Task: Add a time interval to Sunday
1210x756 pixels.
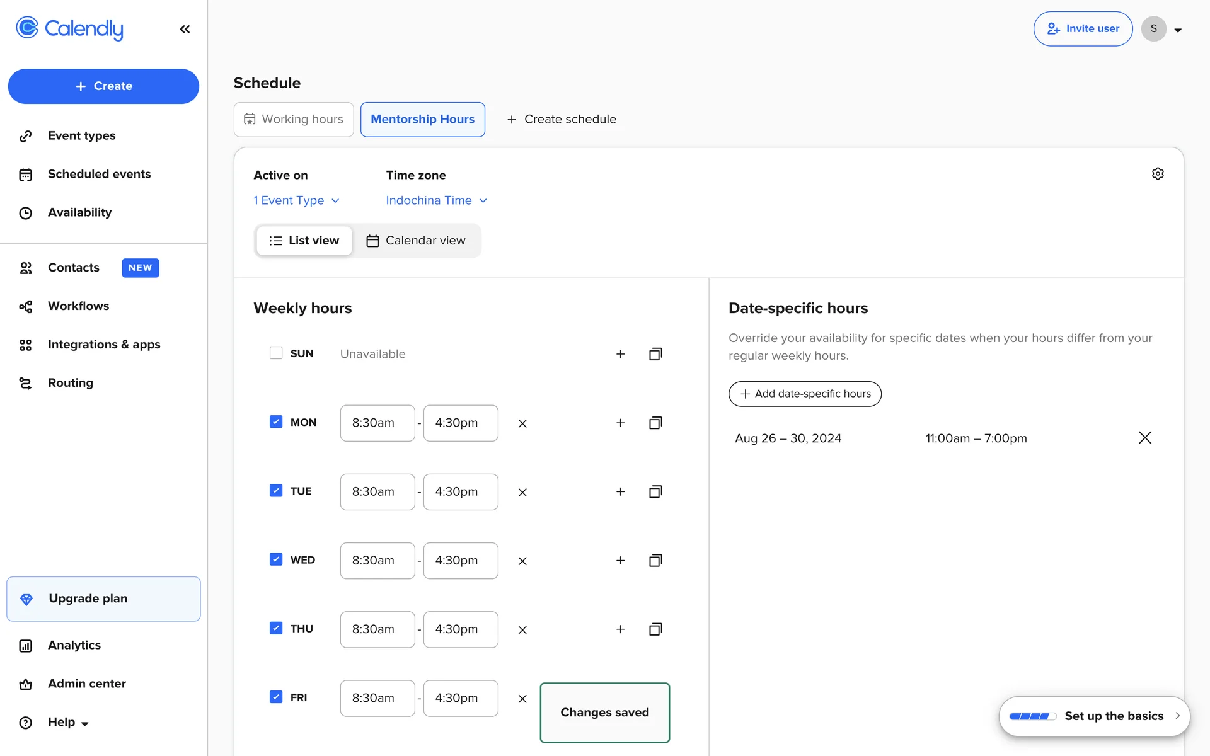Action: [x=620, y=354]
